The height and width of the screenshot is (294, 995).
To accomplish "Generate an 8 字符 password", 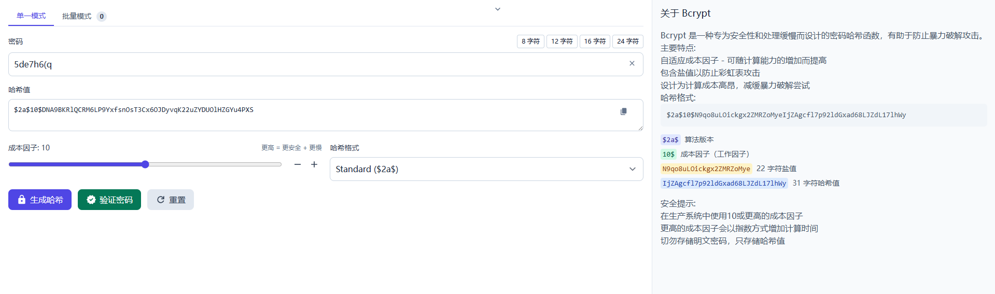I will pyautogui.click(x=530, y=41).
